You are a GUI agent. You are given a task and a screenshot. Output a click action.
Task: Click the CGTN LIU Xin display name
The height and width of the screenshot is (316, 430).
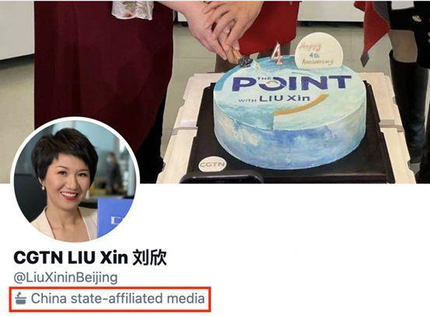pos(71,258)
